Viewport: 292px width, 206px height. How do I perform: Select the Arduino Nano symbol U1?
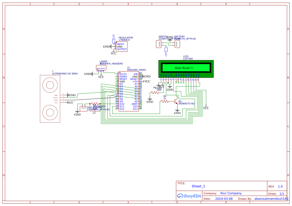pos(129,91)
